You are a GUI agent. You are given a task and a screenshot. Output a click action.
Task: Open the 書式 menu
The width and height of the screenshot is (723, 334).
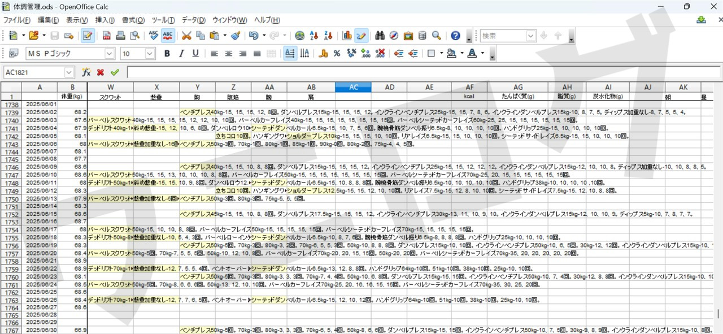tap(133, 20)
